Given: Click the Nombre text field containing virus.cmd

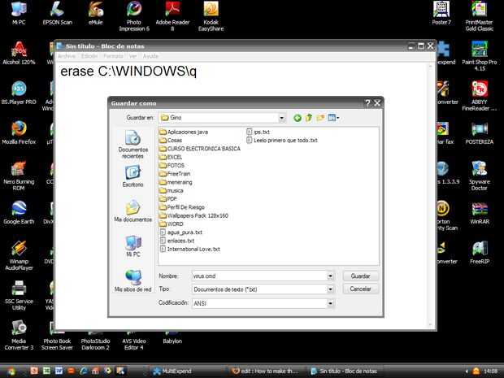Looking at the screenshot, I should click(x=259, y=276).
